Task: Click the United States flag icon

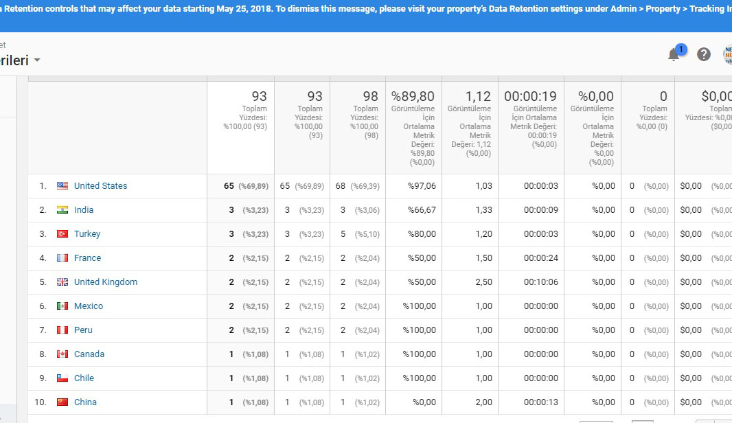Action: 62,186
